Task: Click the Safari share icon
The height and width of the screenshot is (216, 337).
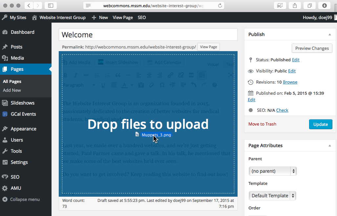Action: coord(294,6)
